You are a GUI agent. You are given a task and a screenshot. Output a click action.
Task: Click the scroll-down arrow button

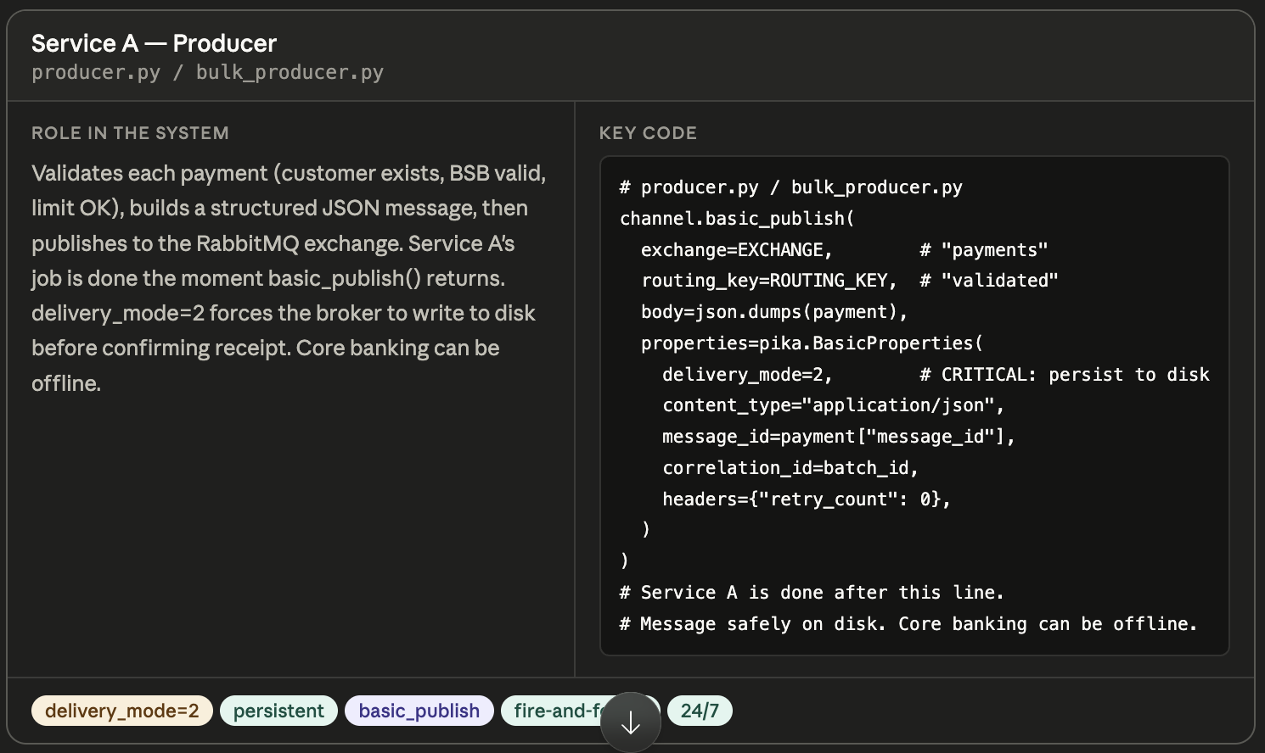pyautogui.click(x=631, y=722)
